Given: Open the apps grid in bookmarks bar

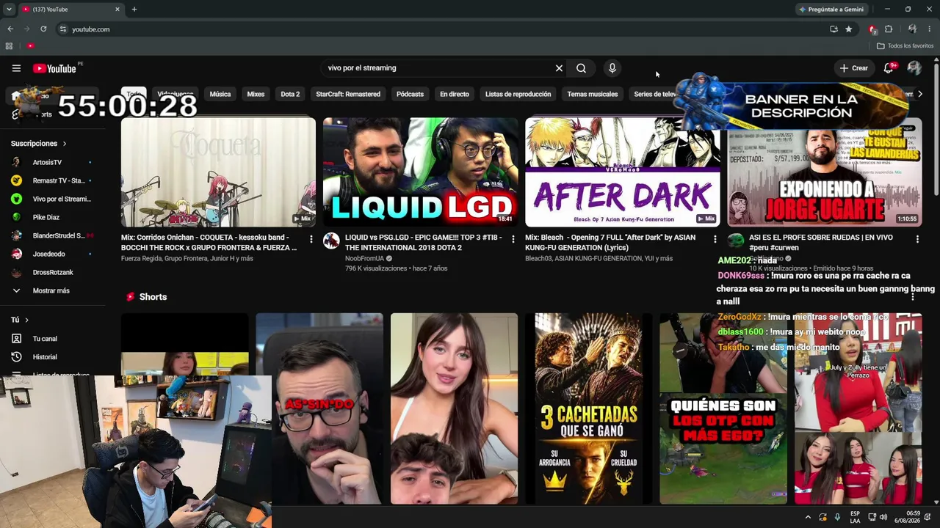Looking at the screenshot, I should coord(9,46).
